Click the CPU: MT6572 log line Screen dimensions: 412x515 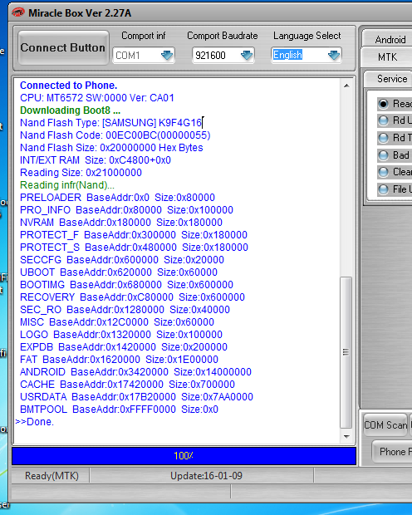coord(97,98)
